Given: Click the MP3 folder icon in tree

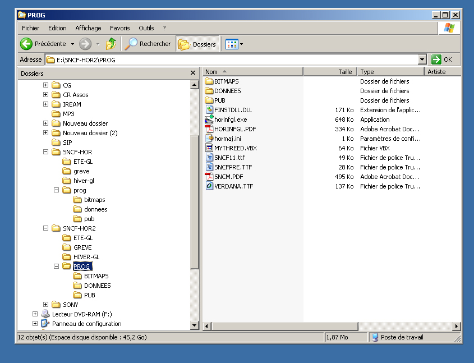Looking at the screenshot, I should pos(56,114).
